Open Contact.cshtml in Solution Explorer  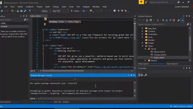pyautogui.click(x=160, y=55)
